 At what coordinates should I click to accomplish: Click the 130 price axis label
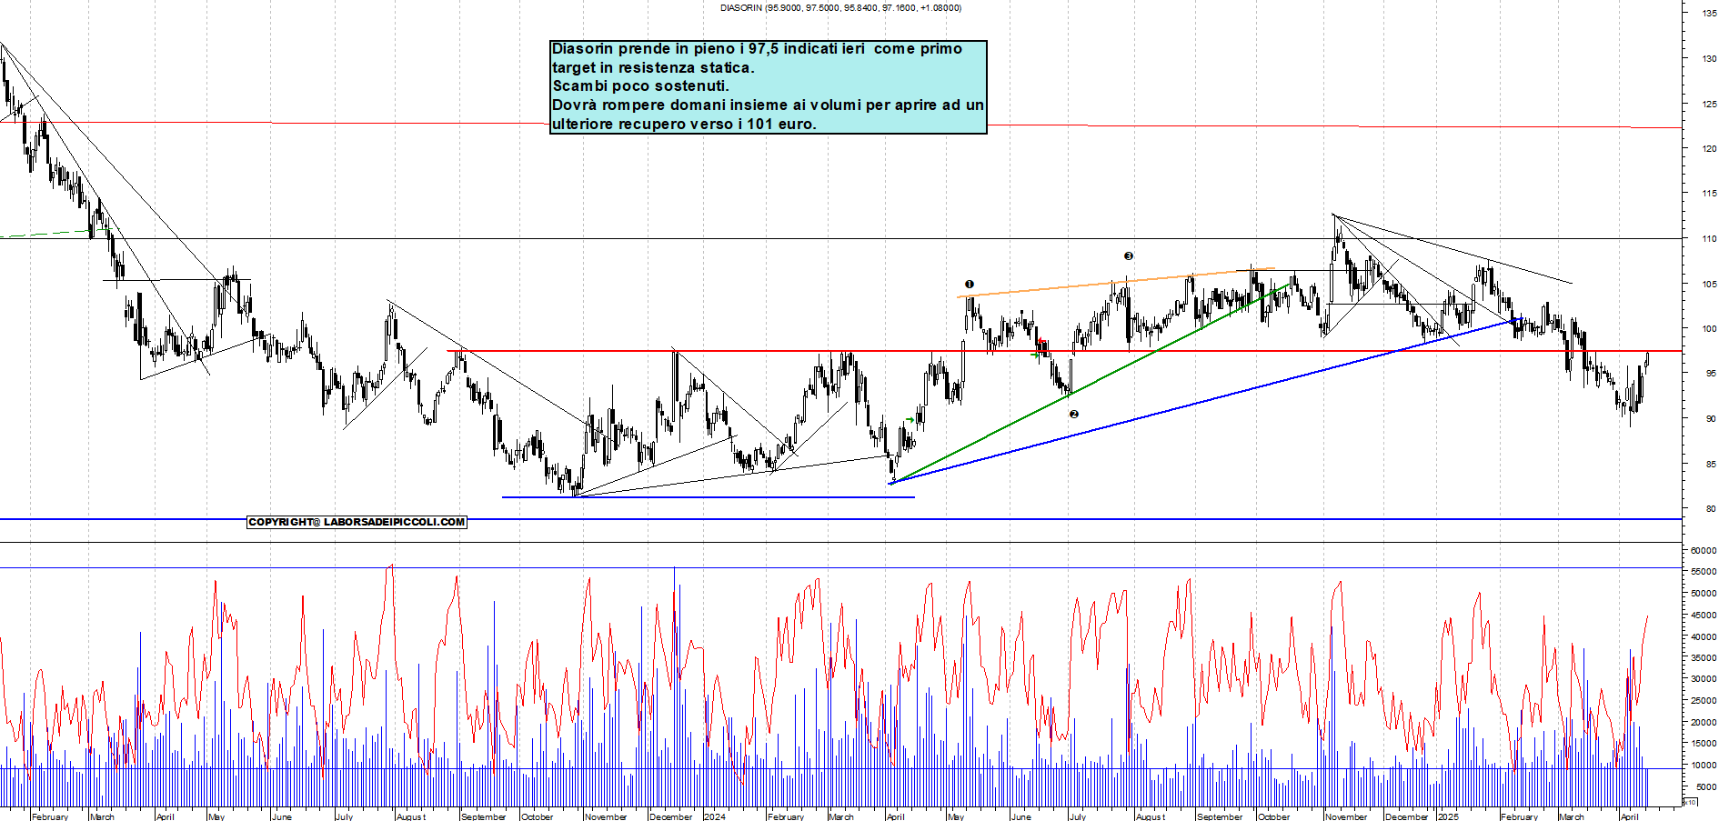pyautogui.click(x=1709, y=58)
